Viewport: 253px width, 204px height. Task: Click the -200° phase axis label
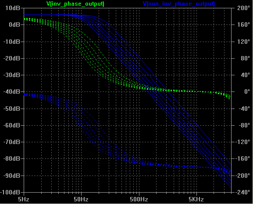[x=242, y=176]
